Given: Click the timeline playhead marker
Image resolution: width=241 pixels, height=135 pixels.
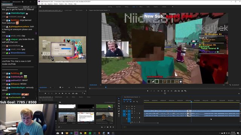Looking at the screenshot, I should click(x=191, y=102).
